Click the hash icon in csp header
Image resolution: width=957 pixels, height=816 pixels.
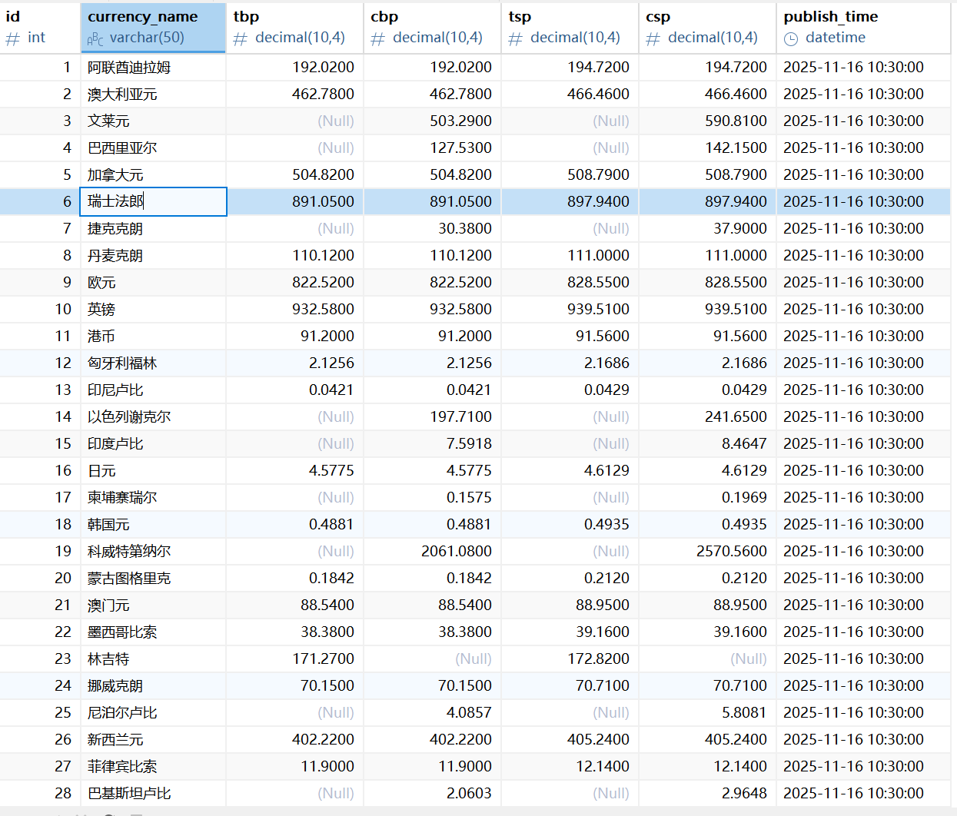[x=653, y=38]
